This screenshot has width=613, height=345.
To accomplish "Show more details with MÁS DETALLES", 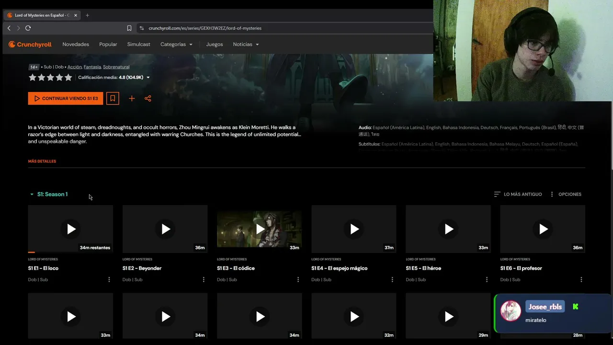I will [x=42, y=161].
